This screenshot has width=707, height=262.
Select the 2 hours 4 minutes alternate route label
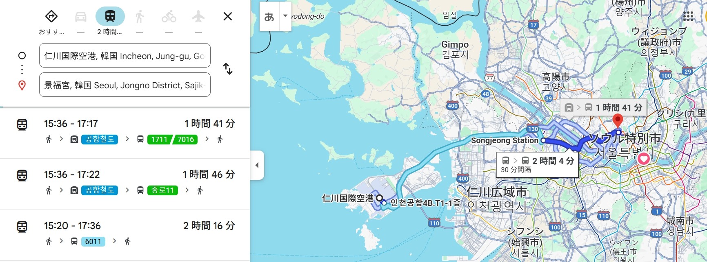coord(537,164)
